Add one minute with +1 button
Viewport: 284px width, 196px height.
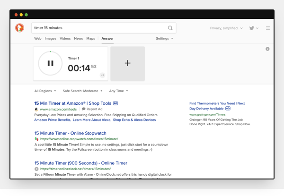102,75
